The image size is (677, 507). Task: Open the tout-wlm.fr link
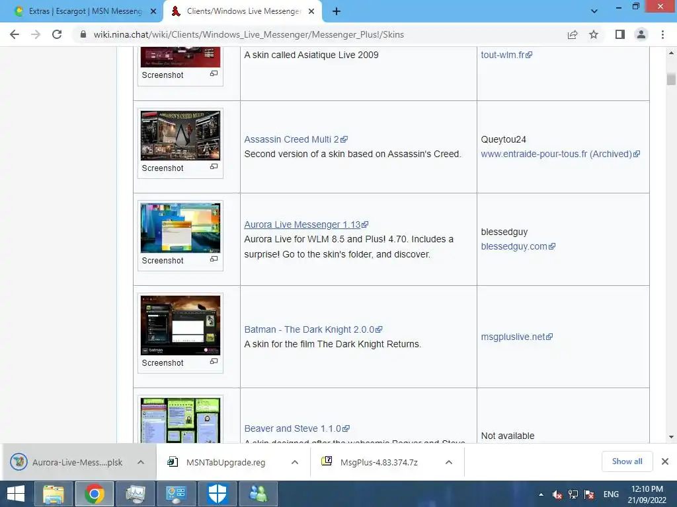[506, 55]
